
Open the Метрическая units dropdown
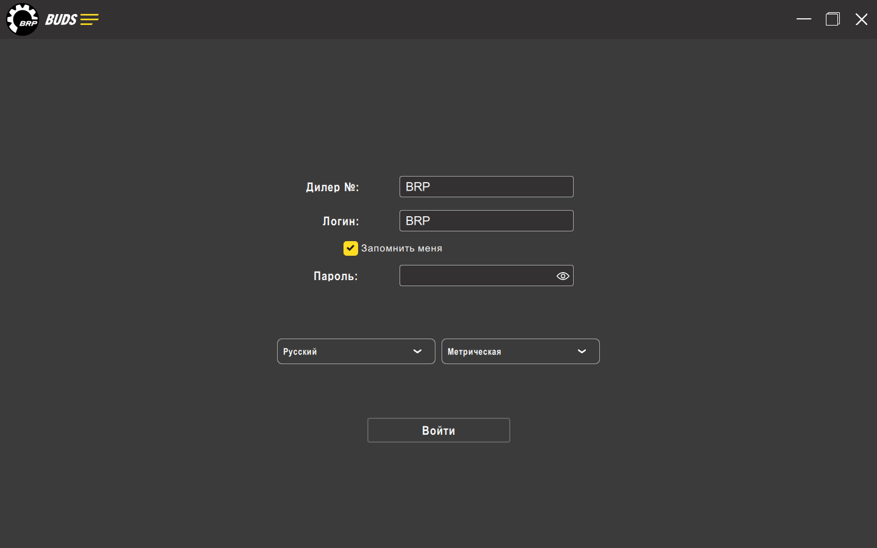[521, 351]
